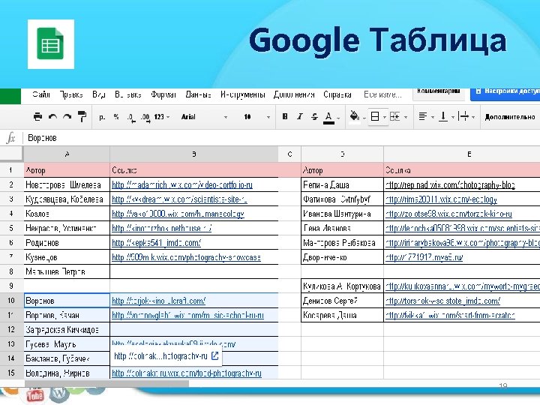The width and height of the screenshot is (540, 405).
Task: Click the merge cells icon
Action: 394,116
